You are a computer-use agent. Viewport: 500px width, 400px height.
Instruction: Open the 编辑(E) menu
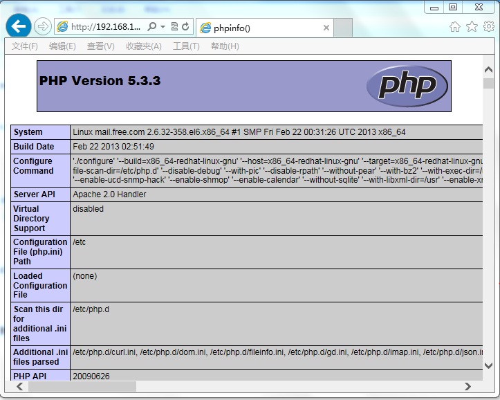pyautogui.click(x=62, y=46)
